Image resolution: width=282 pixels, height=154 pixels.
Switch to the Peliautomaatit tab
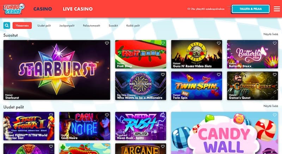tap(91, 26)
